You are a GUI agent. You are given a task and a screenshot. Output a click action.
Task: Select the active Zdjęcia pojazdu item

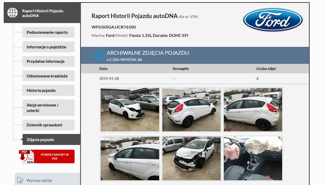point(51,140)
